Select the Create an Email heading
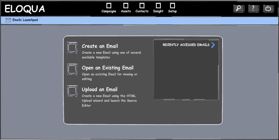Screen dimensions: 279x140 (100, 46)
